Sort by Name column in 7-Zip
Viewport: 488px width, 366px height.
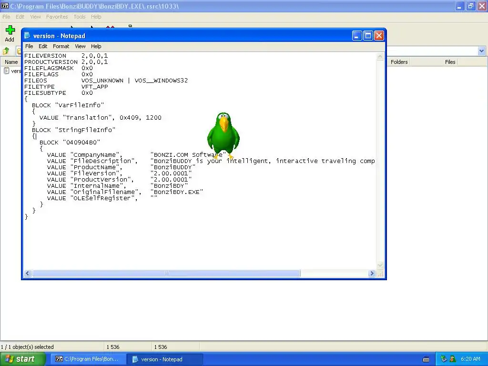coord(11,62)
